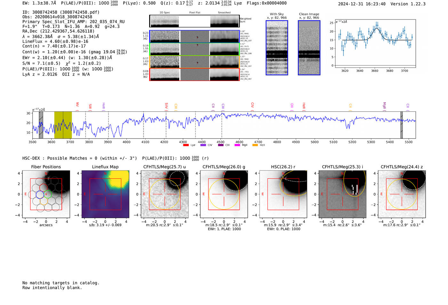Click the Obs: 20200614v018_3008742458 text

coord(57,17)
